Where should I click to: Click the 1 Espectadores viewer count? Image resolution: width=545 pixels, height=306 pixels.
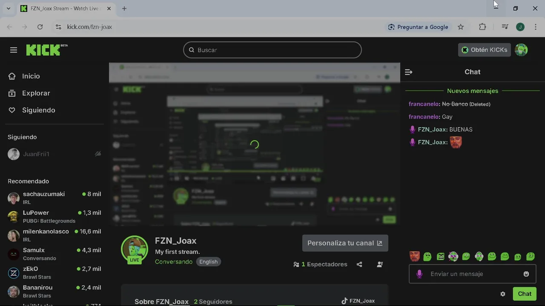(x=320, y=264)
